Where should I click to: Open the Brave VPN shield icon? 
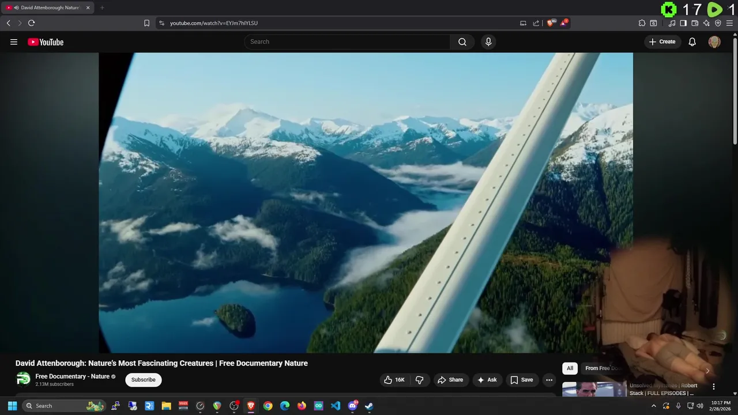pos(718,23)
